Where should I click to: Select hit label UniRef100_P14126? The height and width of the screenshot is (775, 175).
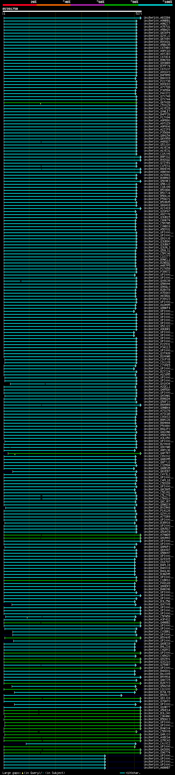pyautogui.click(x=157, y=511)
